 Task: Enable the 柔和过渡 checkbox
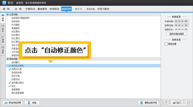tap(166, 44)
